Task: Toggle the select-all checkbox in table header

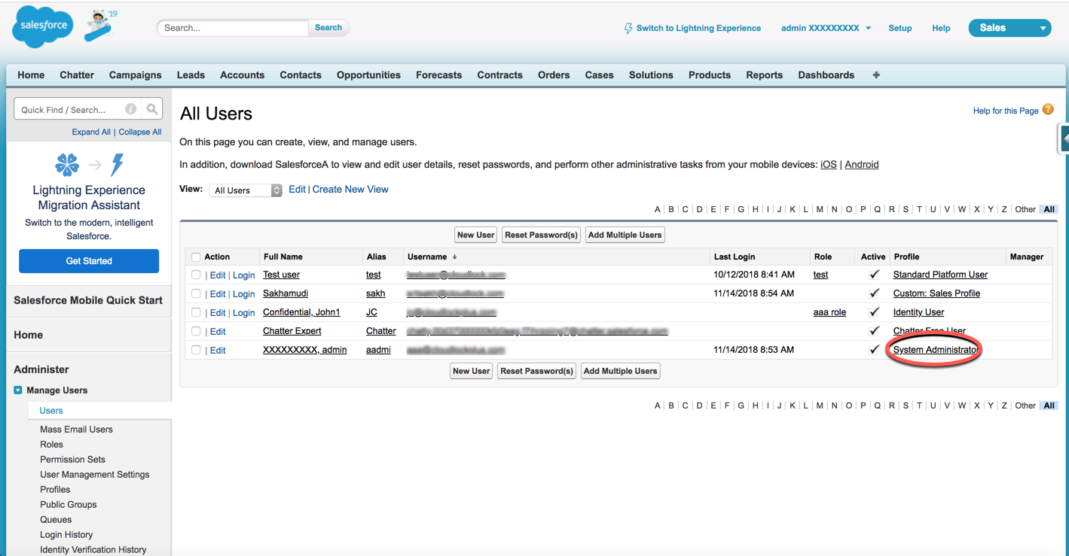Action: [196, 257]
